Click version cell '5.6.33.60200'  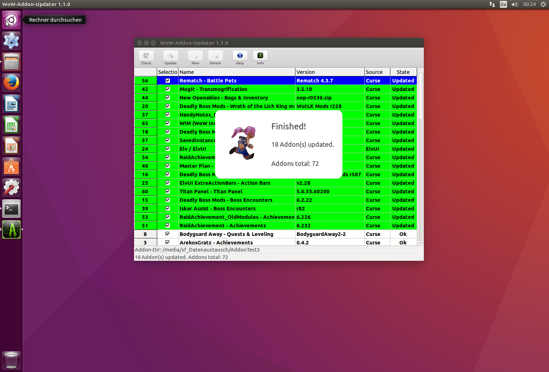coord(330,192)
